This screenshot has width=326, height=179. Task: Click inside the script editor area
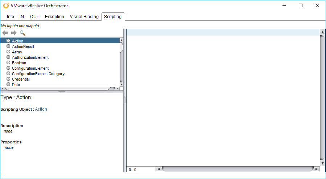tap(223, 98)
